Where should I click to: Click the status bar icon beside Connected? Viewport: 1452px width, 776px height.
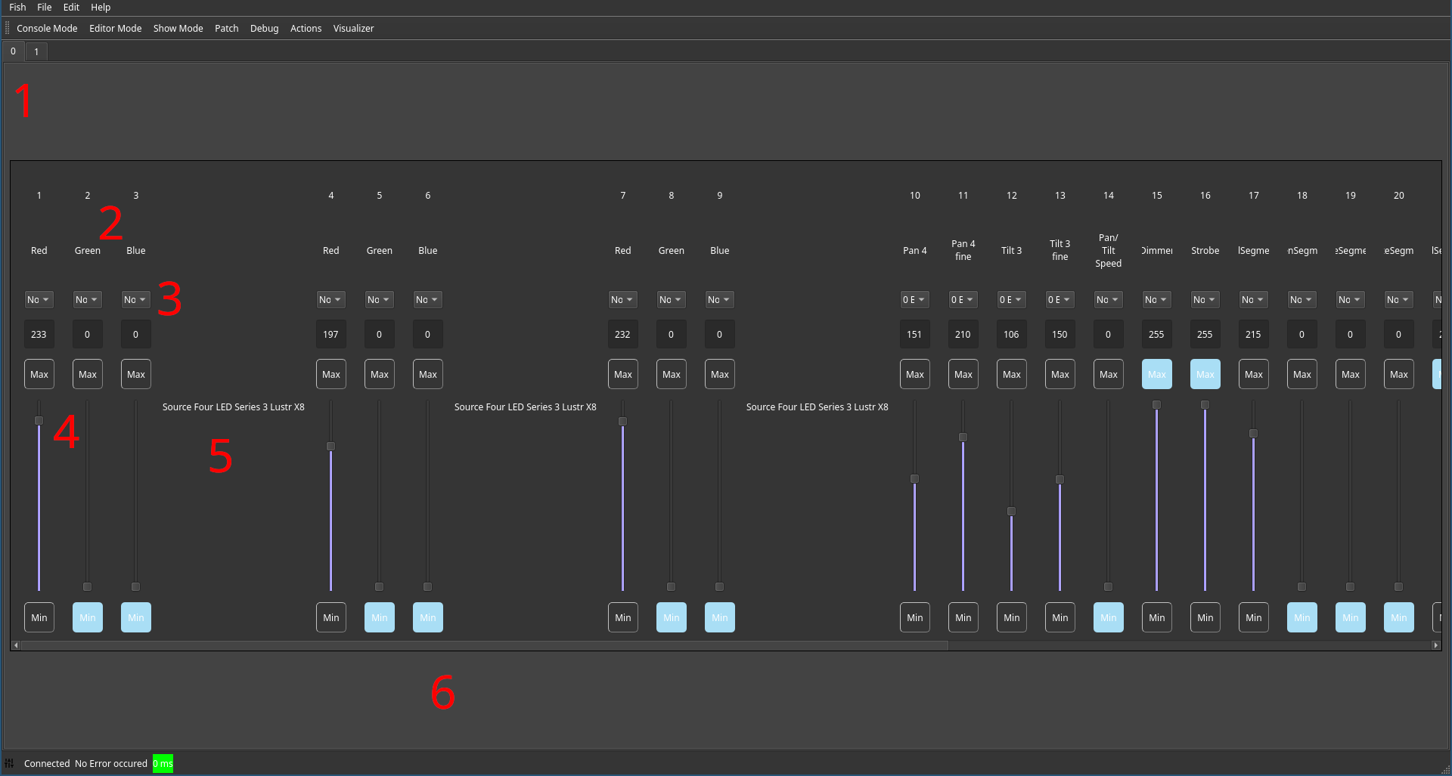[9, 763]
